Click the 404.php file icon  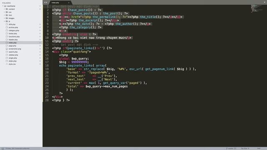click(7, 24)
